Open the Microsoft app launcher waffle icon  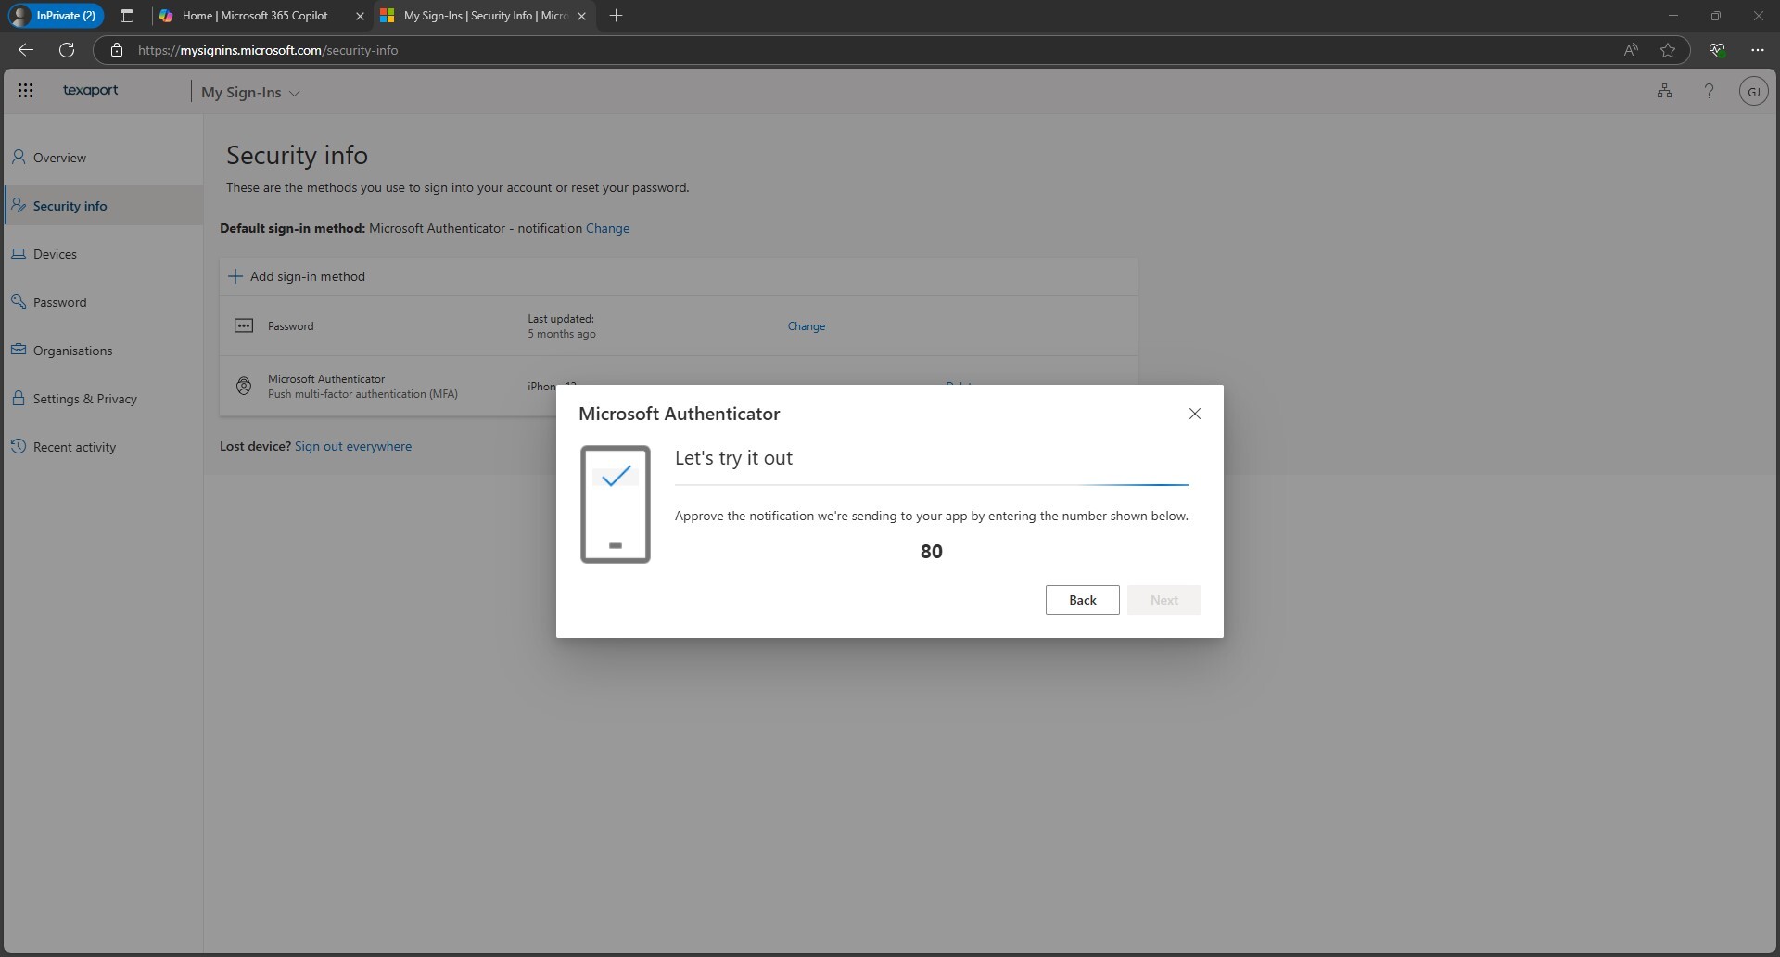click(x=25, y=90)
